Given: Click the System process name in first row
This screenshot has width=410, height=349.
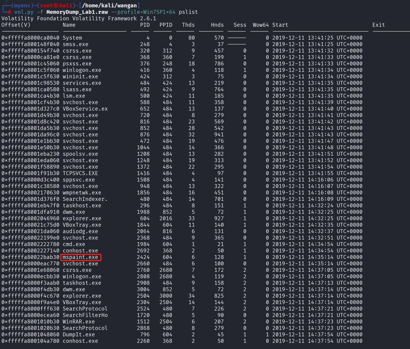Looking at the screenshot, I should tap(72, 38).
